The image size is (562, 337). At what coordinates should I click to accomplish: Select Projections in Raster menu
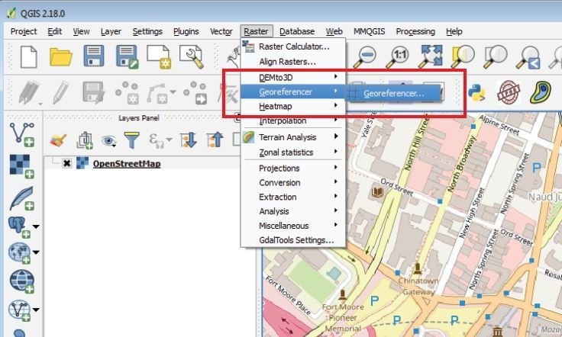click(x=292, y=168)
